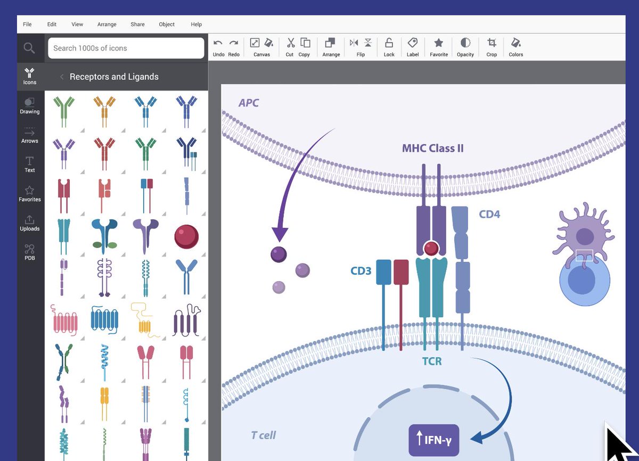This screenshot has width=639, height=461.
Task: Open the Object menu
Action: 167,24
